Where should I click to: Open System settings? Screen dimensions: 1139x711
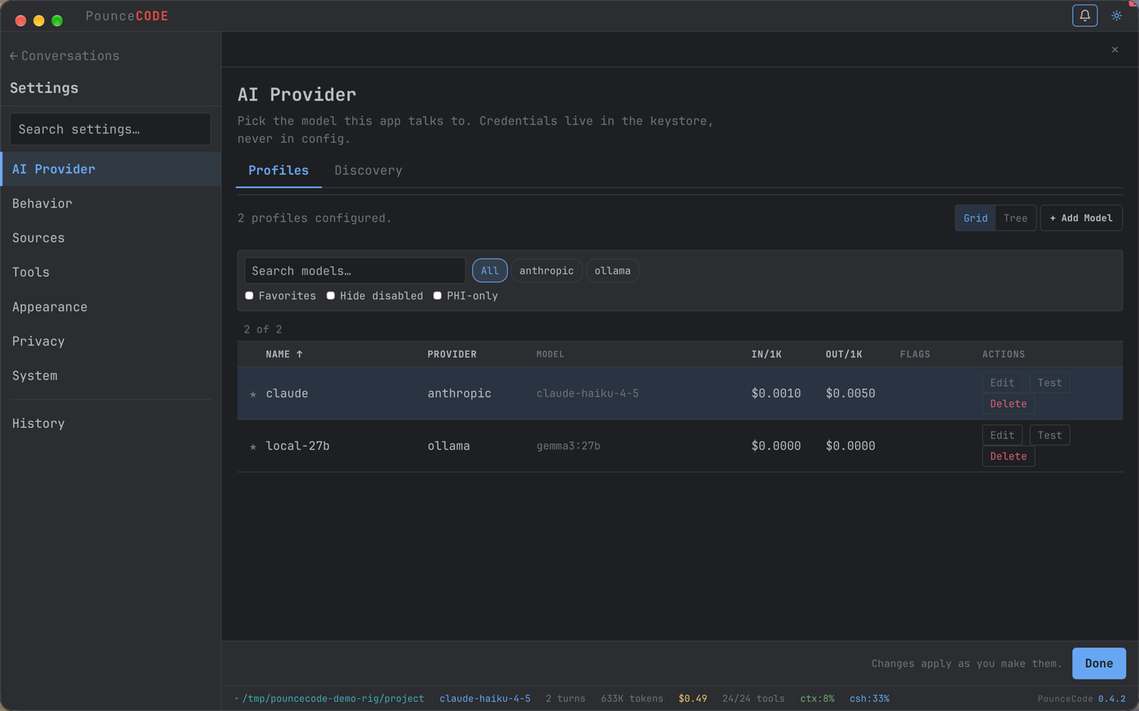click(x=111, y=375)
